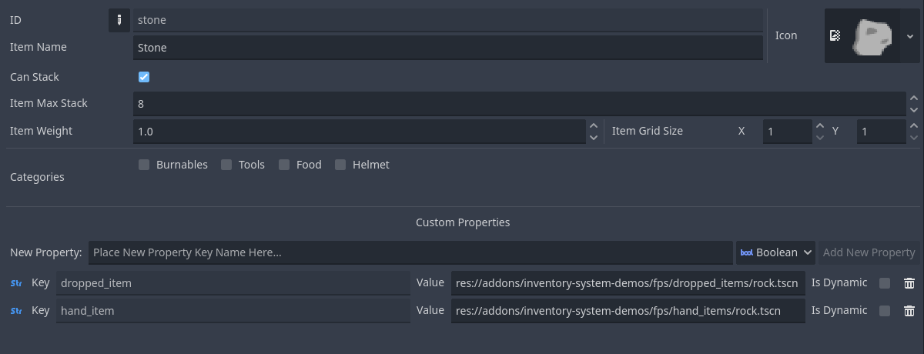Increase grid size X with up arrow
This screenshot has width=924, height=354.
(x=820, y=125)
